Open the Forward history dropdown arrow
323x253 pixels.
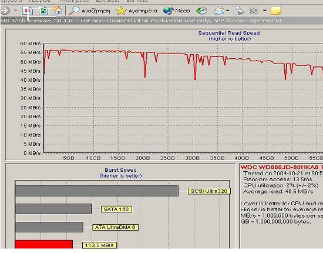[16, 11]
